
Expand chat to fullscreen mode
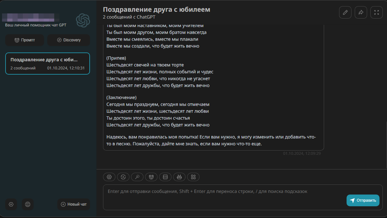pyautogui.click(x=376, y=12)
